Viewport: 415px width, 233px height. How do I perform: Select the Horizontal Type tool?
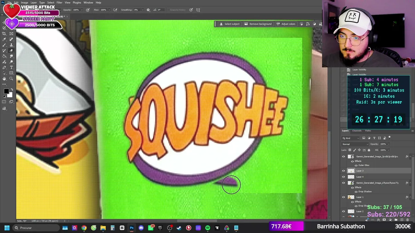click(11, 67)
